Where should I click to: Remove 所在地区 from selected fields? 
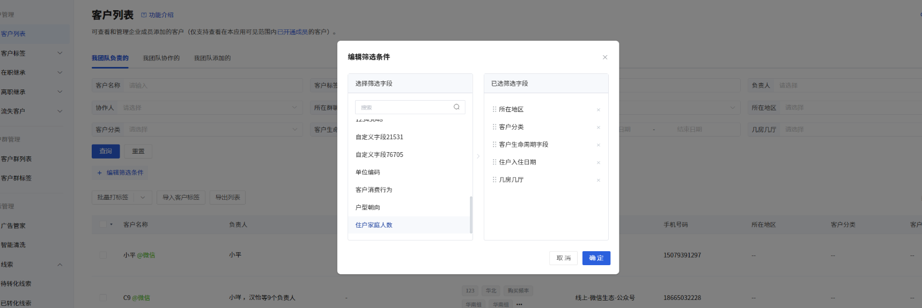(599, 110)
